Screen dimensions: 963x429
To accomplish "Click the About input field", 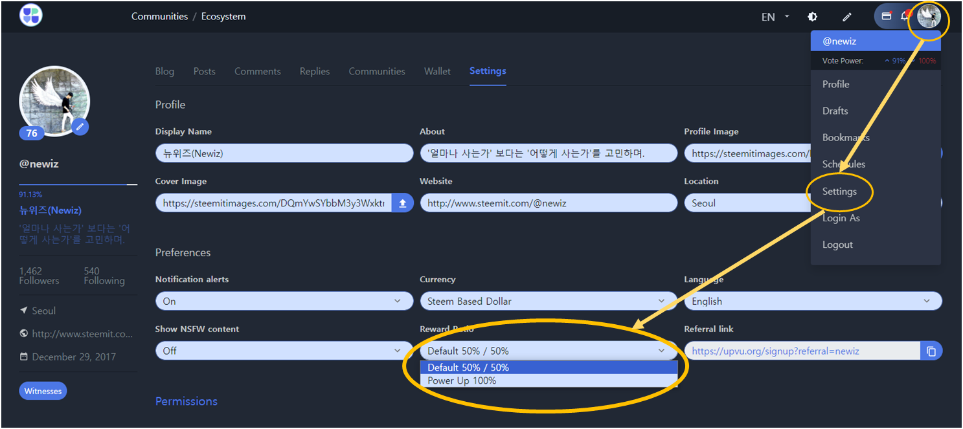I will point(549,153).
